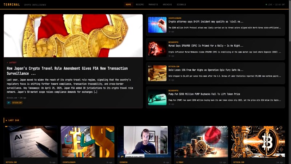Click the Live status indicator
Viewport: 291px width, 164px height.
275,4
